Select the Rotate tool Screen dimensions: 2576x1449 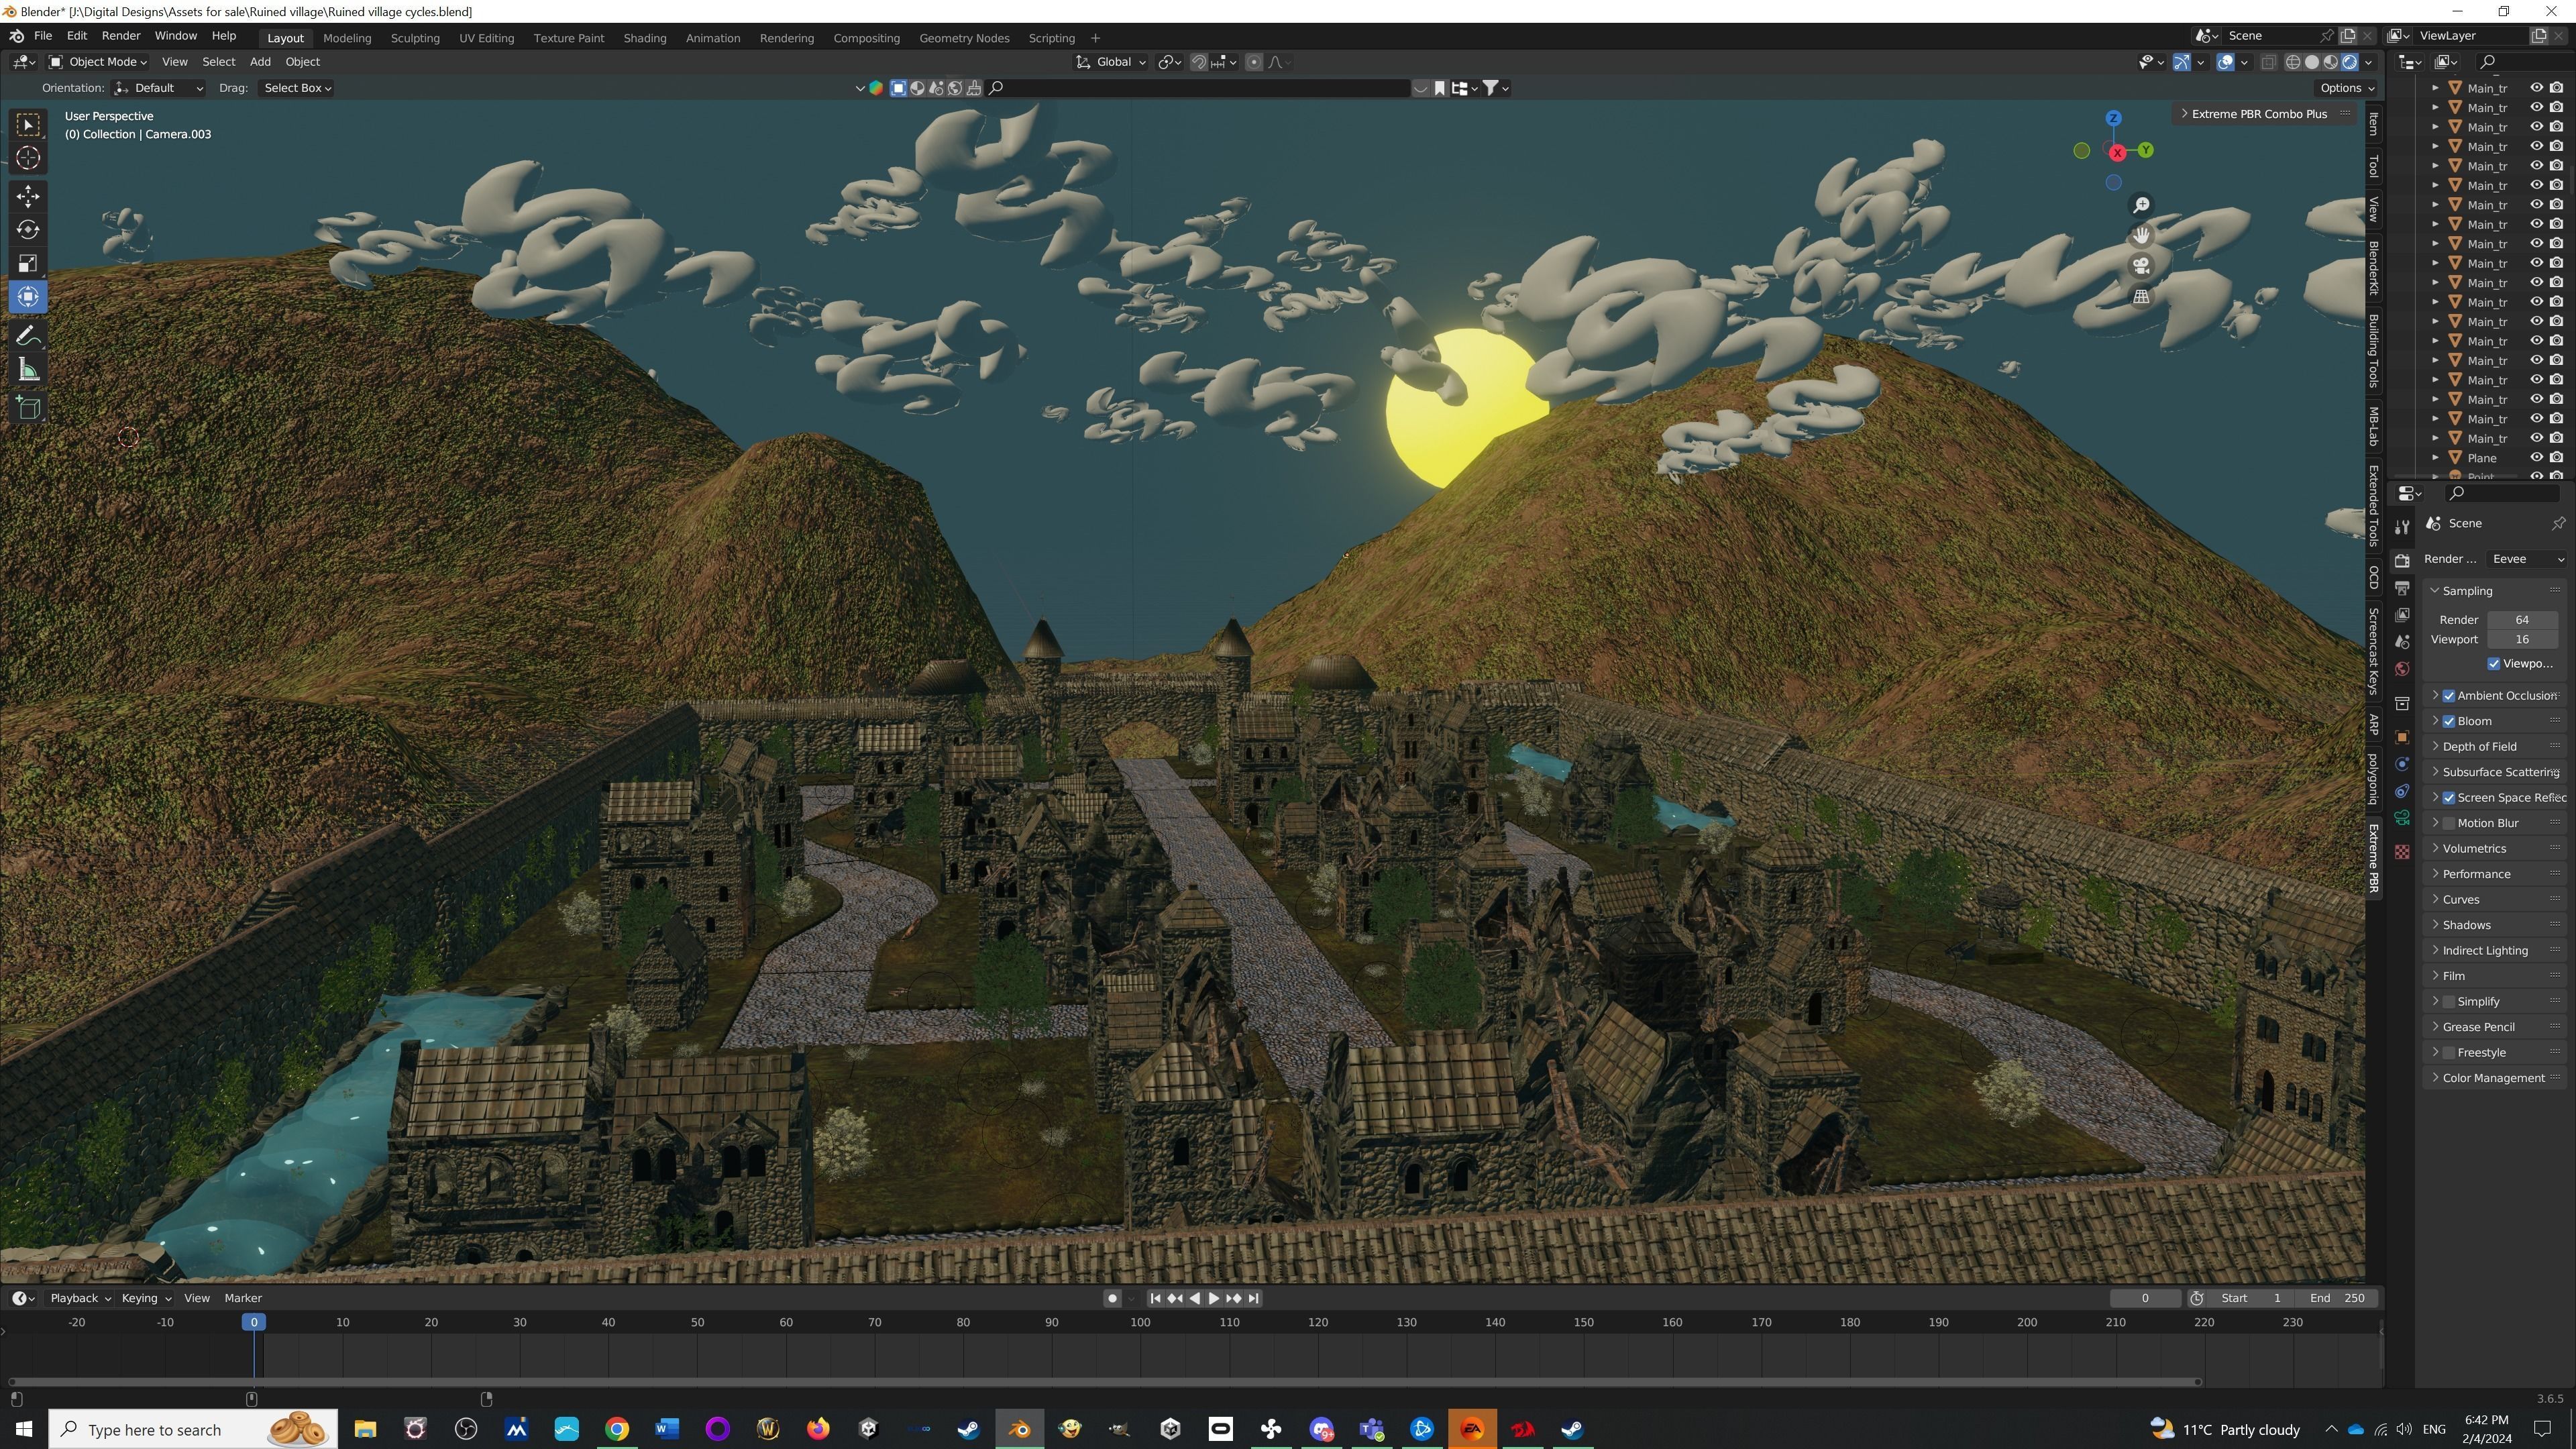click(x=28, y=230)
